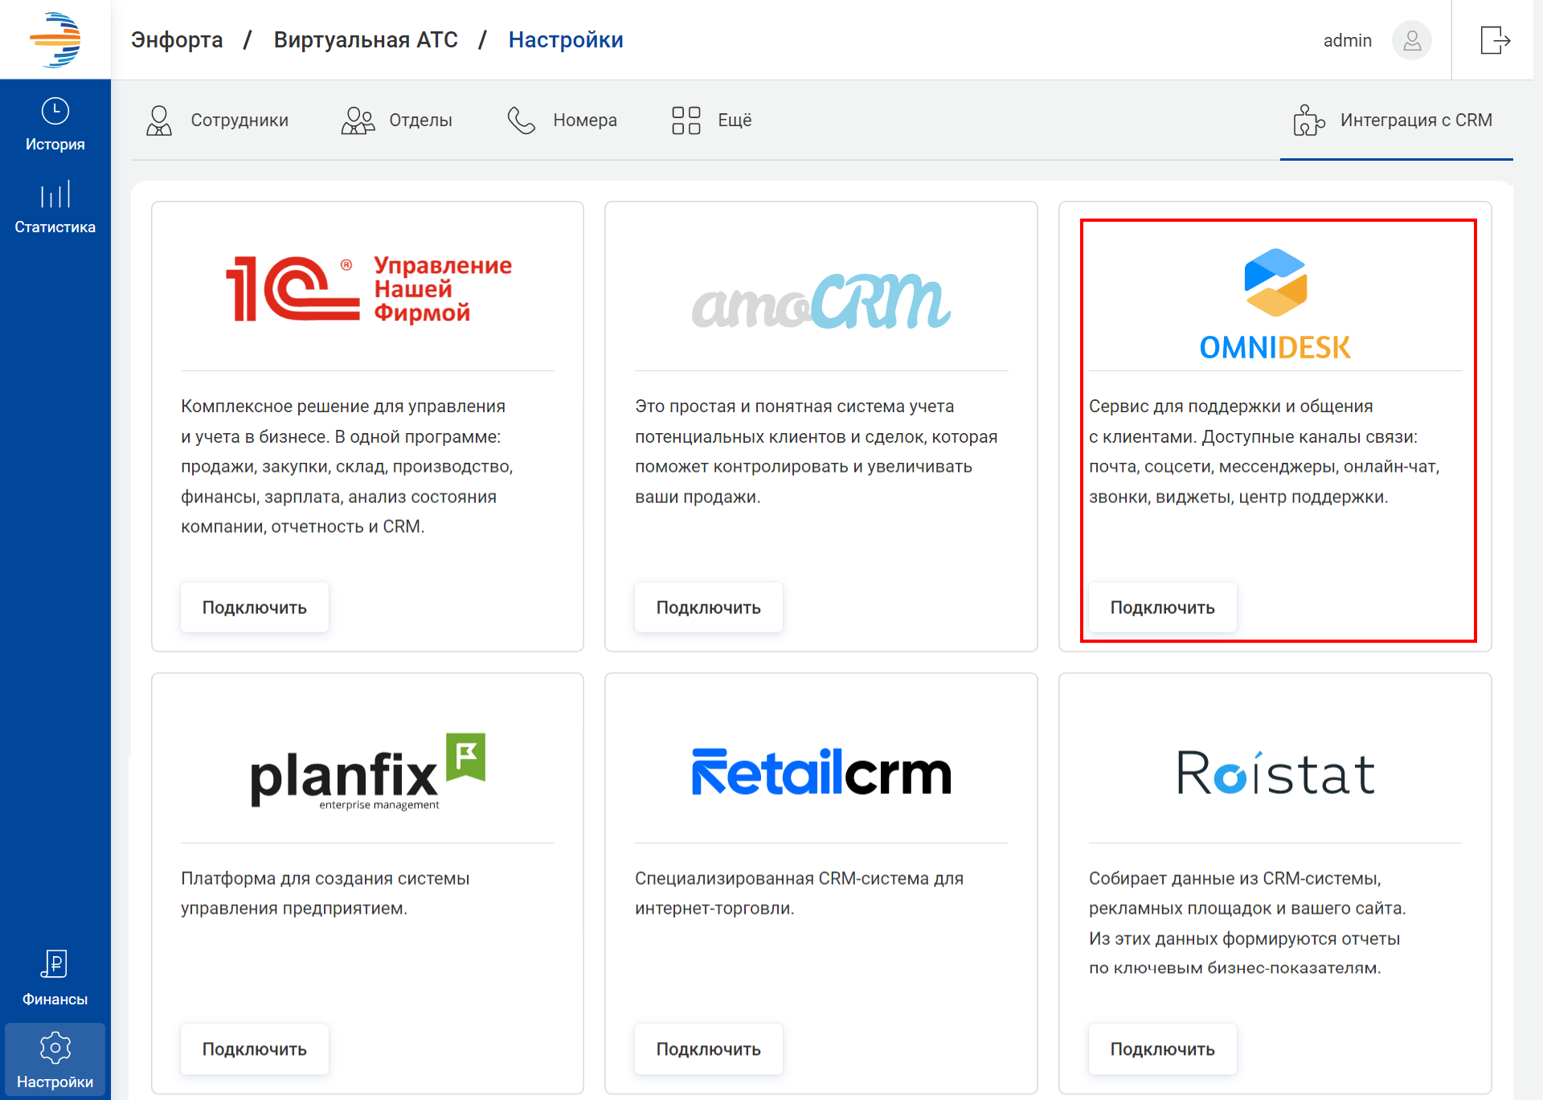
Task: Switch to the Отделы tab
Action: coord(397,121)
